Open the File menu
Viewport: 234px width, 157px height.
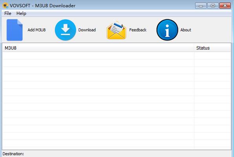click(8, 13)
